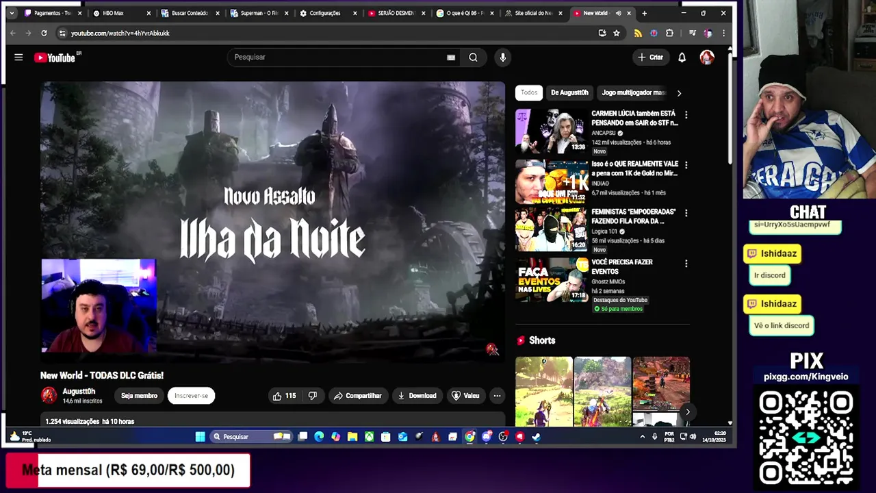
Task: Reload the page in Chrome
Action: tap(44, 33)
